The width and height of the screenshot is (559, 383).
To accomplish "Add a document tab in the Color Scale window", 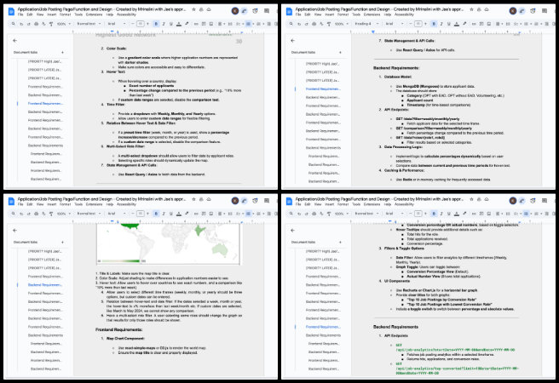I will coord(62,52).
